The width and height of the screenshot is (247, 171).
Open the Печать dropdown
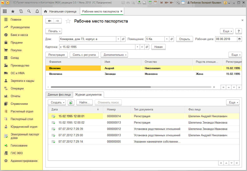tap(54, 31)
